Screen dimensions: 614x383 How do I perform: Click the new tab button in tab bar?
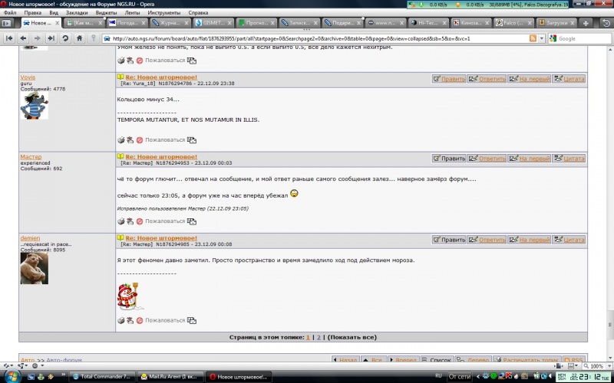[x=586, y=23]
